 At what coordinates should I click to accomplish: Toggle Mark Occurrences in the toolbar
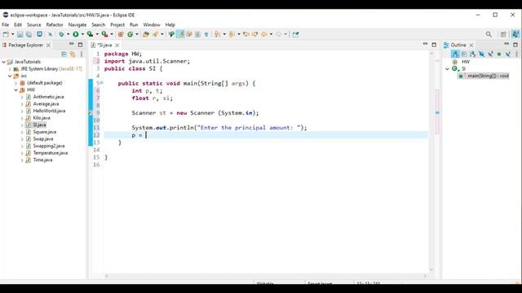click(x=180, y=34)
